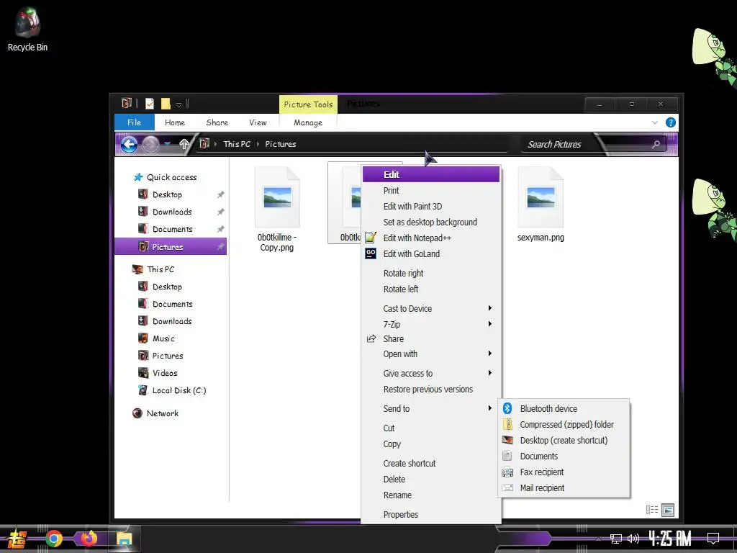Image resolution: width=737 pixels, height=553 pixels.
Task: Expand Cast to Device submenu
Action: click(431, 309)
